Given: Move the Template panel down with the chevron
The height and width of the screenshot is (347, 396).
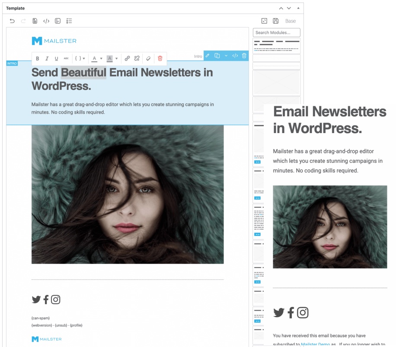Looking at the screenshot, I should click(x=289, y=8).
